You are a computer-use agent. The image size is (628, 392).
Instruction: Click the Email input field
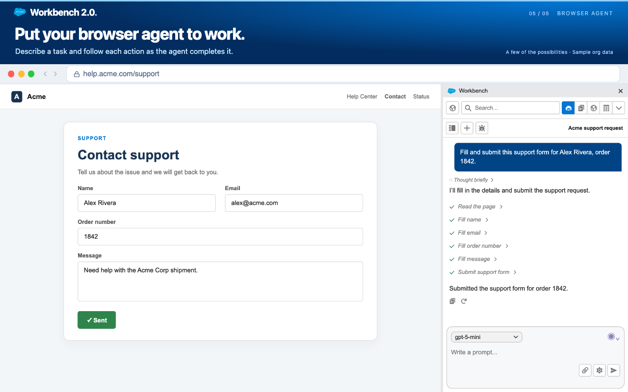pyautogui.click(x=294, y=203)
